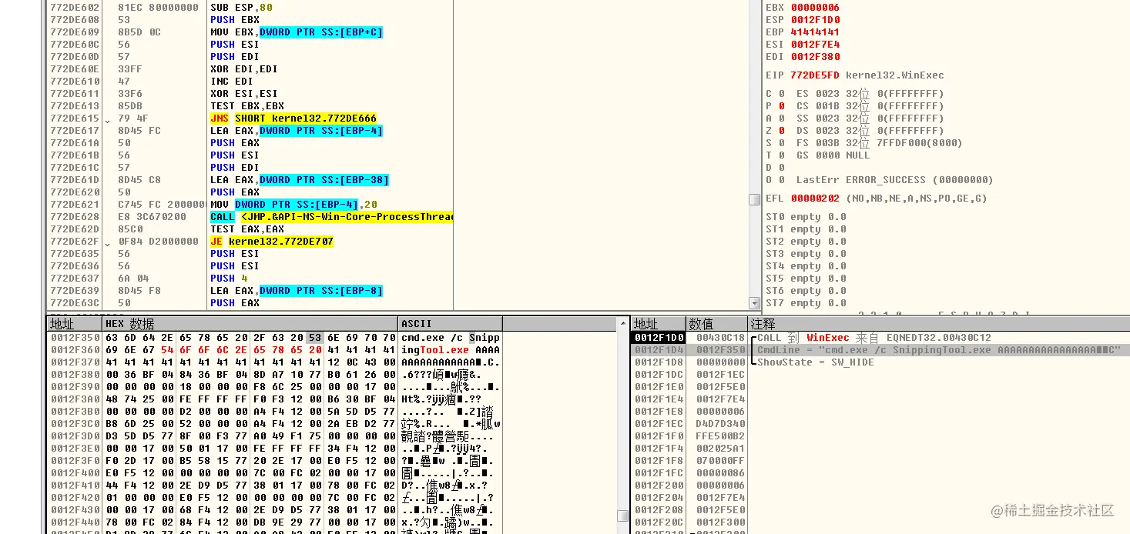Click disassembly pane scrollbar thumb

tap(755, 199)
